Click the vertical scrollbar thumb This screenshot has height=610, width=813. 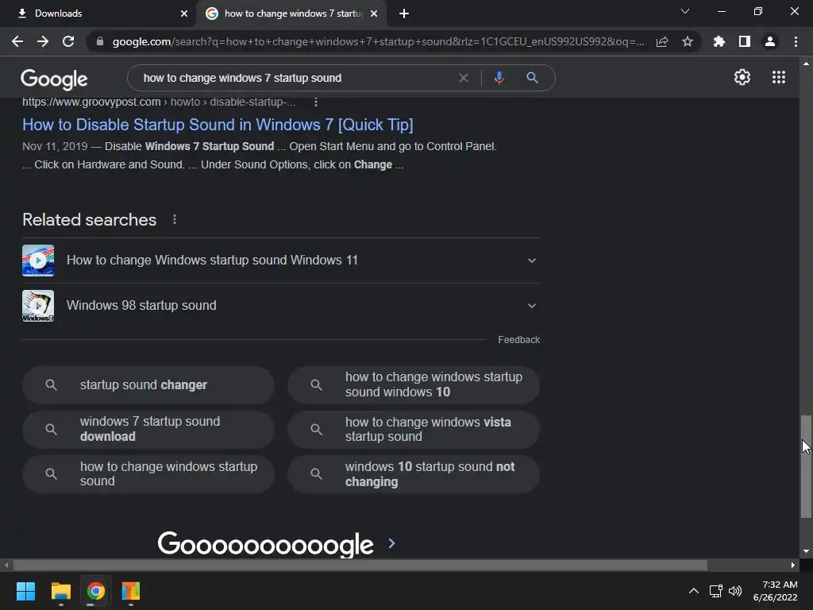click(x=805, y=466)
